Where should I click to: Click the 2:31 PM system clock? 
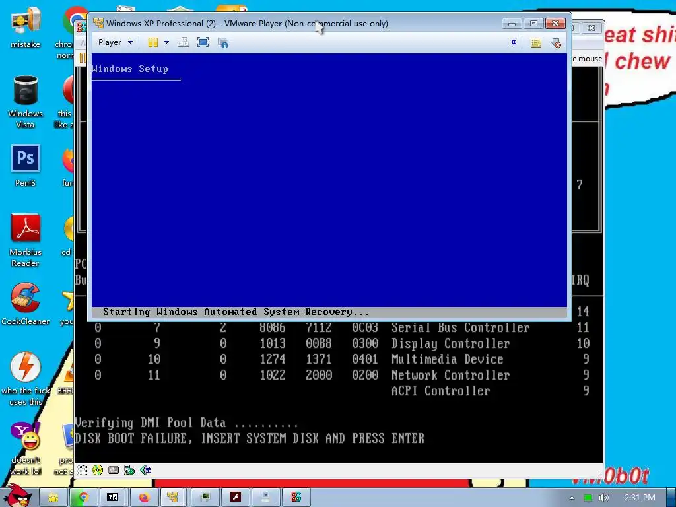tap(640, 498)
